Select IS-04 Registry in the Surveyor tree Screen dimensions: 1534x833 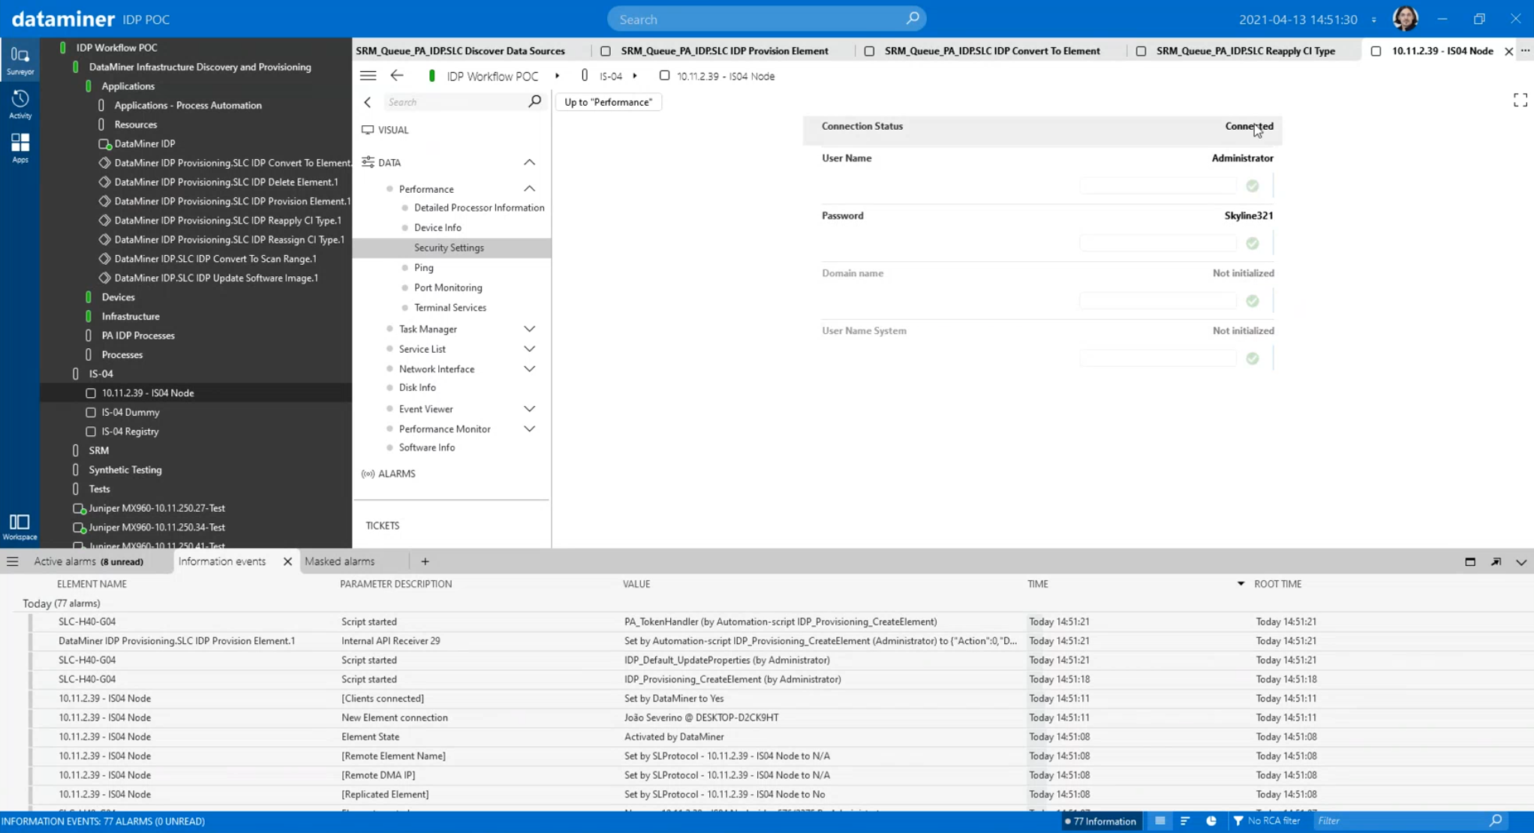[x=130, y=432]
